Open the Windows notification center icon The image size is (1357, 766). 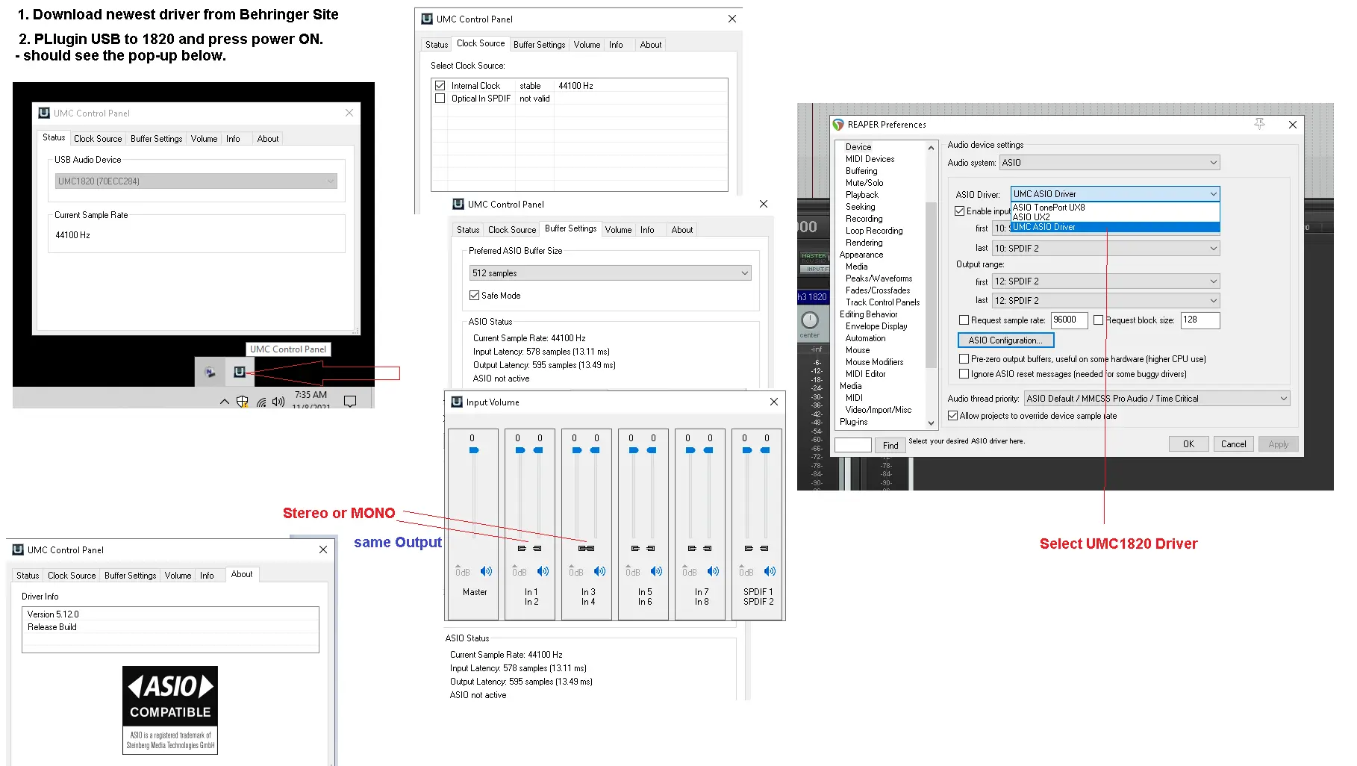pyautogui.click(x=349, y=402)
